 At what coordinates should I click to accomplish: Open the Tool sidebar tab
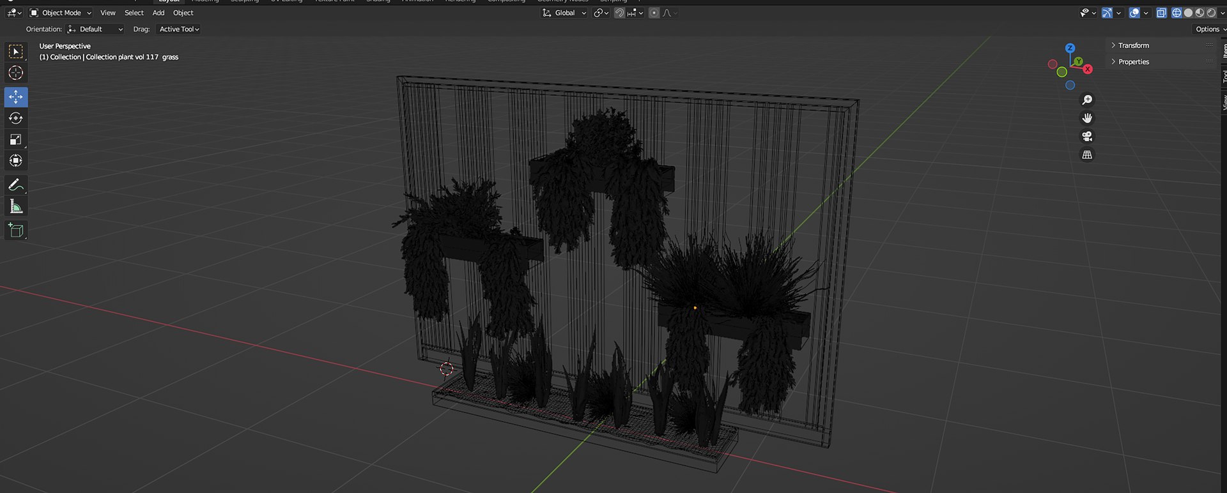(x=1224, y=76)
